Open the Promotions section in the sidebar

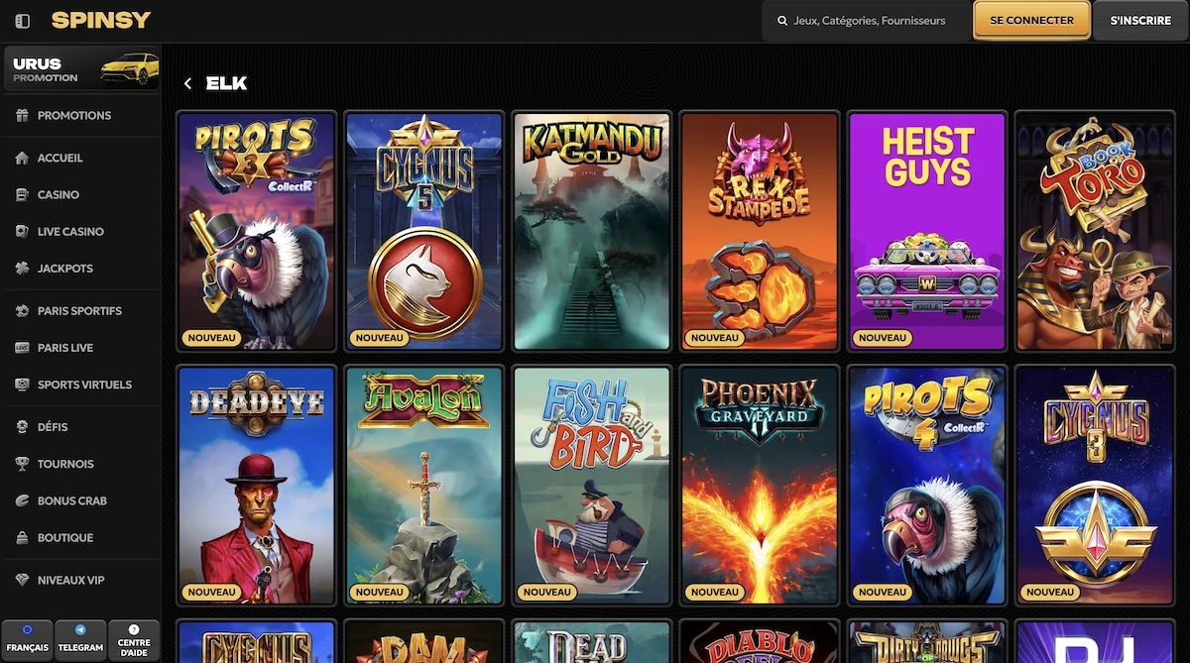(59, 115)
